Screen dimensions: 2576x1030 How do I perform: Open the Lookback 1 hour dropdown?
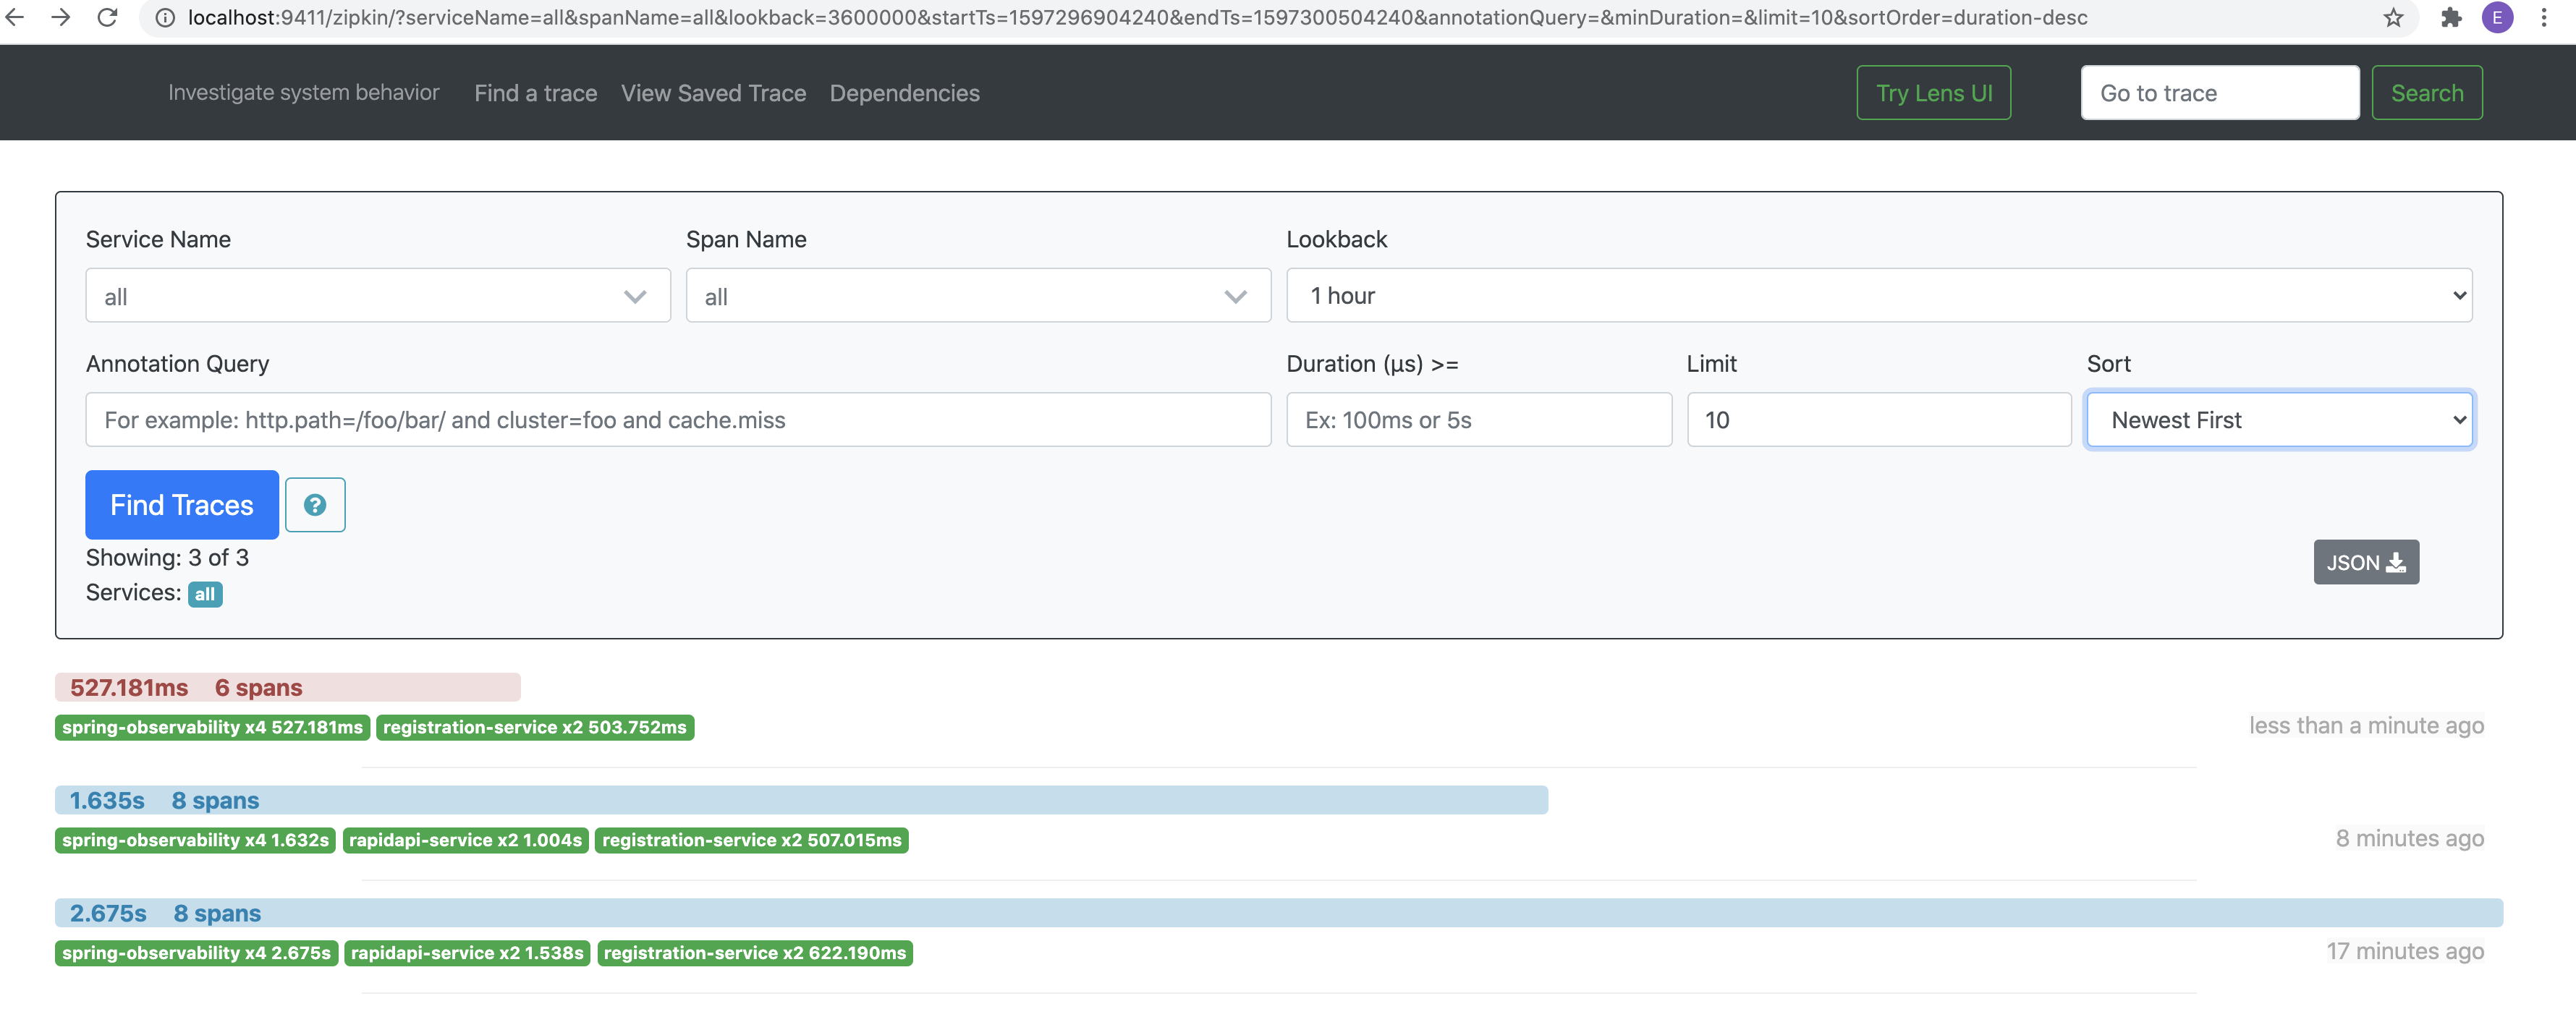[1878, 295]
